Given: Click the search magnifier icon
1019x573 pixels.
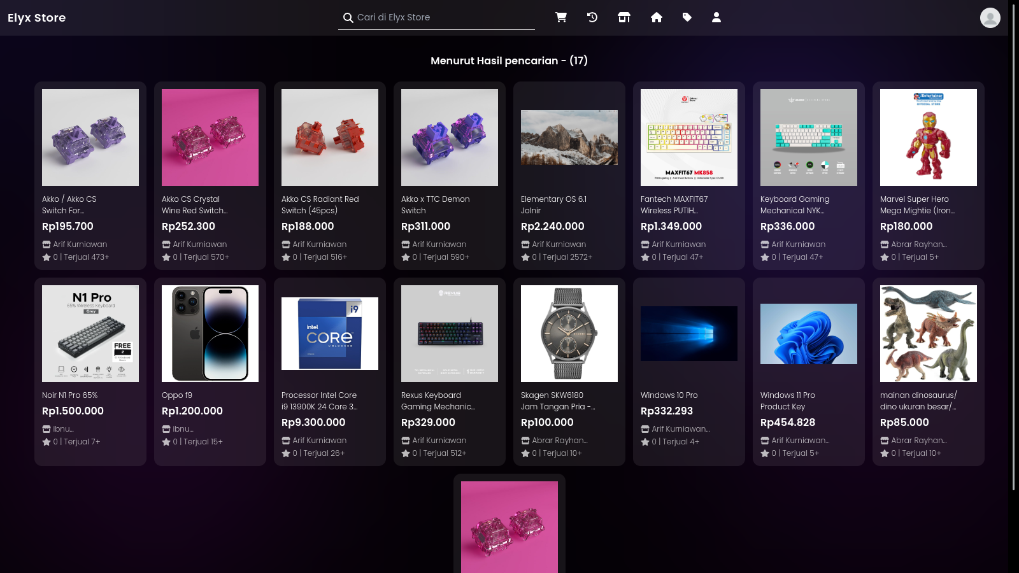Looking at the screenshot, I should tap(348, 17).
